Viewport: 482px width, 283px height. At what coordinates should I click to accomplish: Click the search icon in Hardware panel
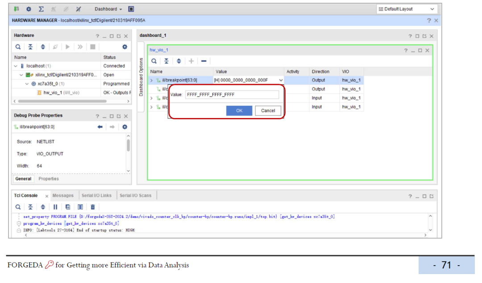click(x=18, y=47)
